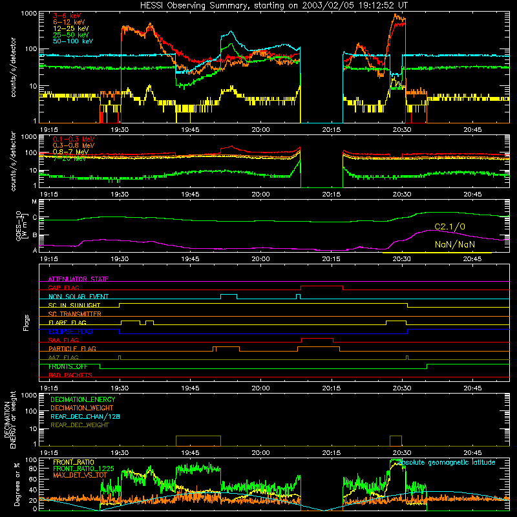Click the FRONT_RATIO legend label

coord(74,462)
